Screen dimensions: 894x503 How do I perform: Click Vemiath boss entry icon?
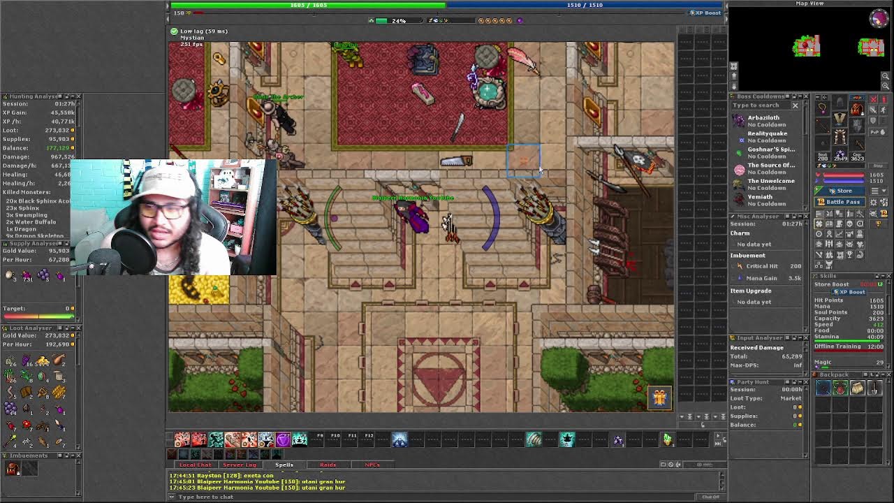[x=739, y=200]
